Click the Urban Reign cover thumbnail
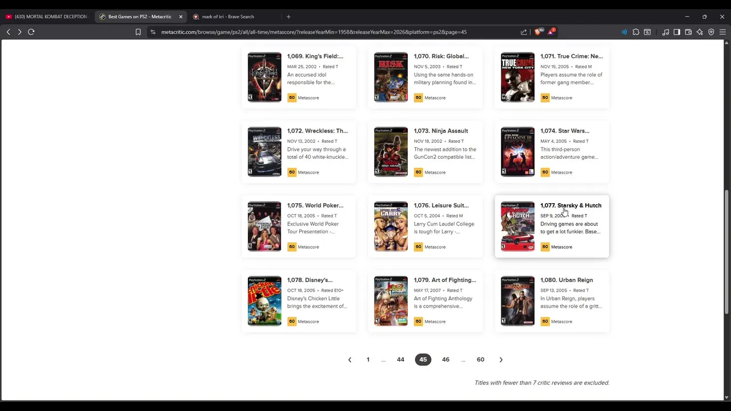 [518, 301]
